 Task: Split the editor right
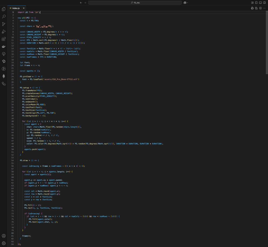pos(260,8)
